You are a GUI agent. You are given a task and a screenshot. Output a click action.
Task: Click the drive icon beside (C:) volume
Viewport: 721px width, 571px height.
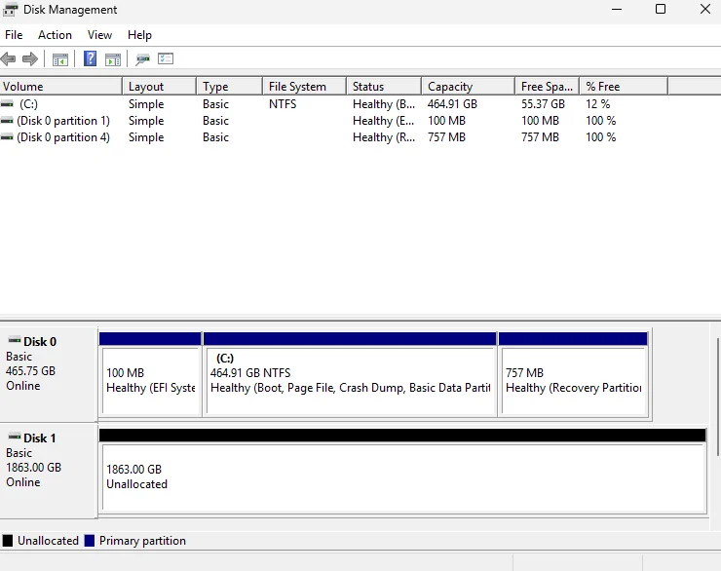pyautogui.click(x=7, y=104)
